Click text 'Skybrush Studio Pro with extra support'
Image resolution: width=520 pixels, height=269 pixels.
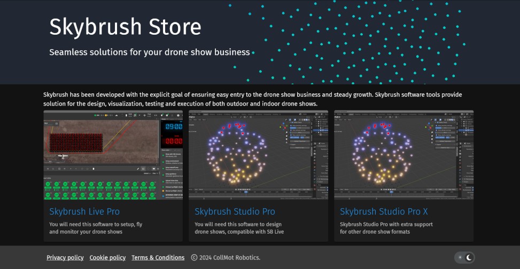tap(385, 224)
